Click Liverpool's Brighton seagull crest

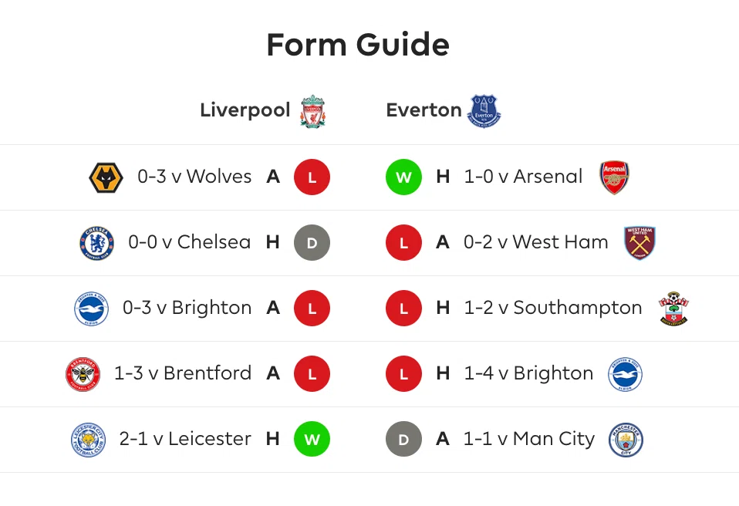(x=92, y=309)
